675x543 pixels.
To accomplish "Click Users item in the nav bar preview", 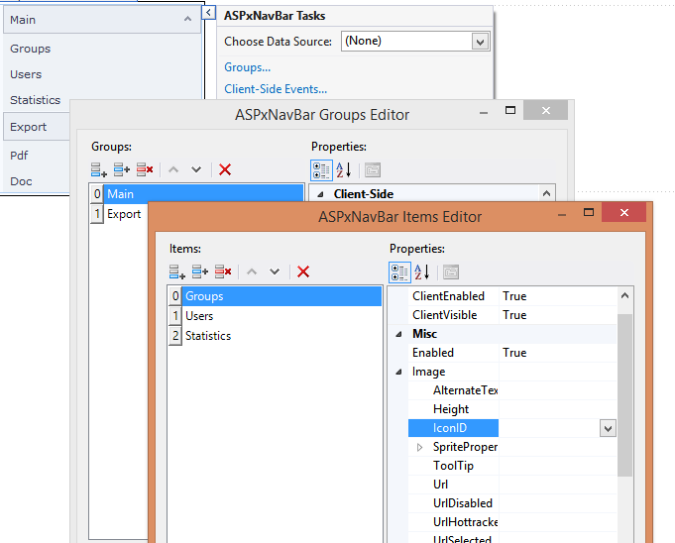I will click(x=26, y=74).
